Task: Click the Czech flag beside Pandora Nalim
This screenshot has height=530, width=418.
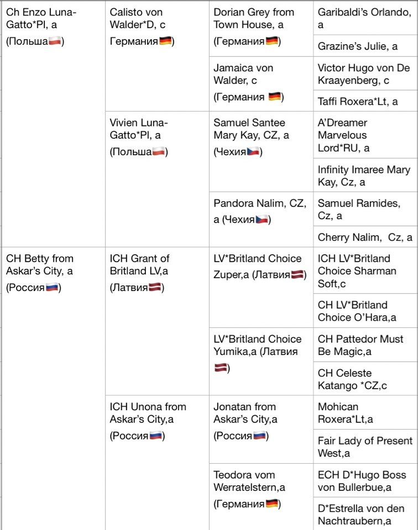Action: tap(262, 220)
